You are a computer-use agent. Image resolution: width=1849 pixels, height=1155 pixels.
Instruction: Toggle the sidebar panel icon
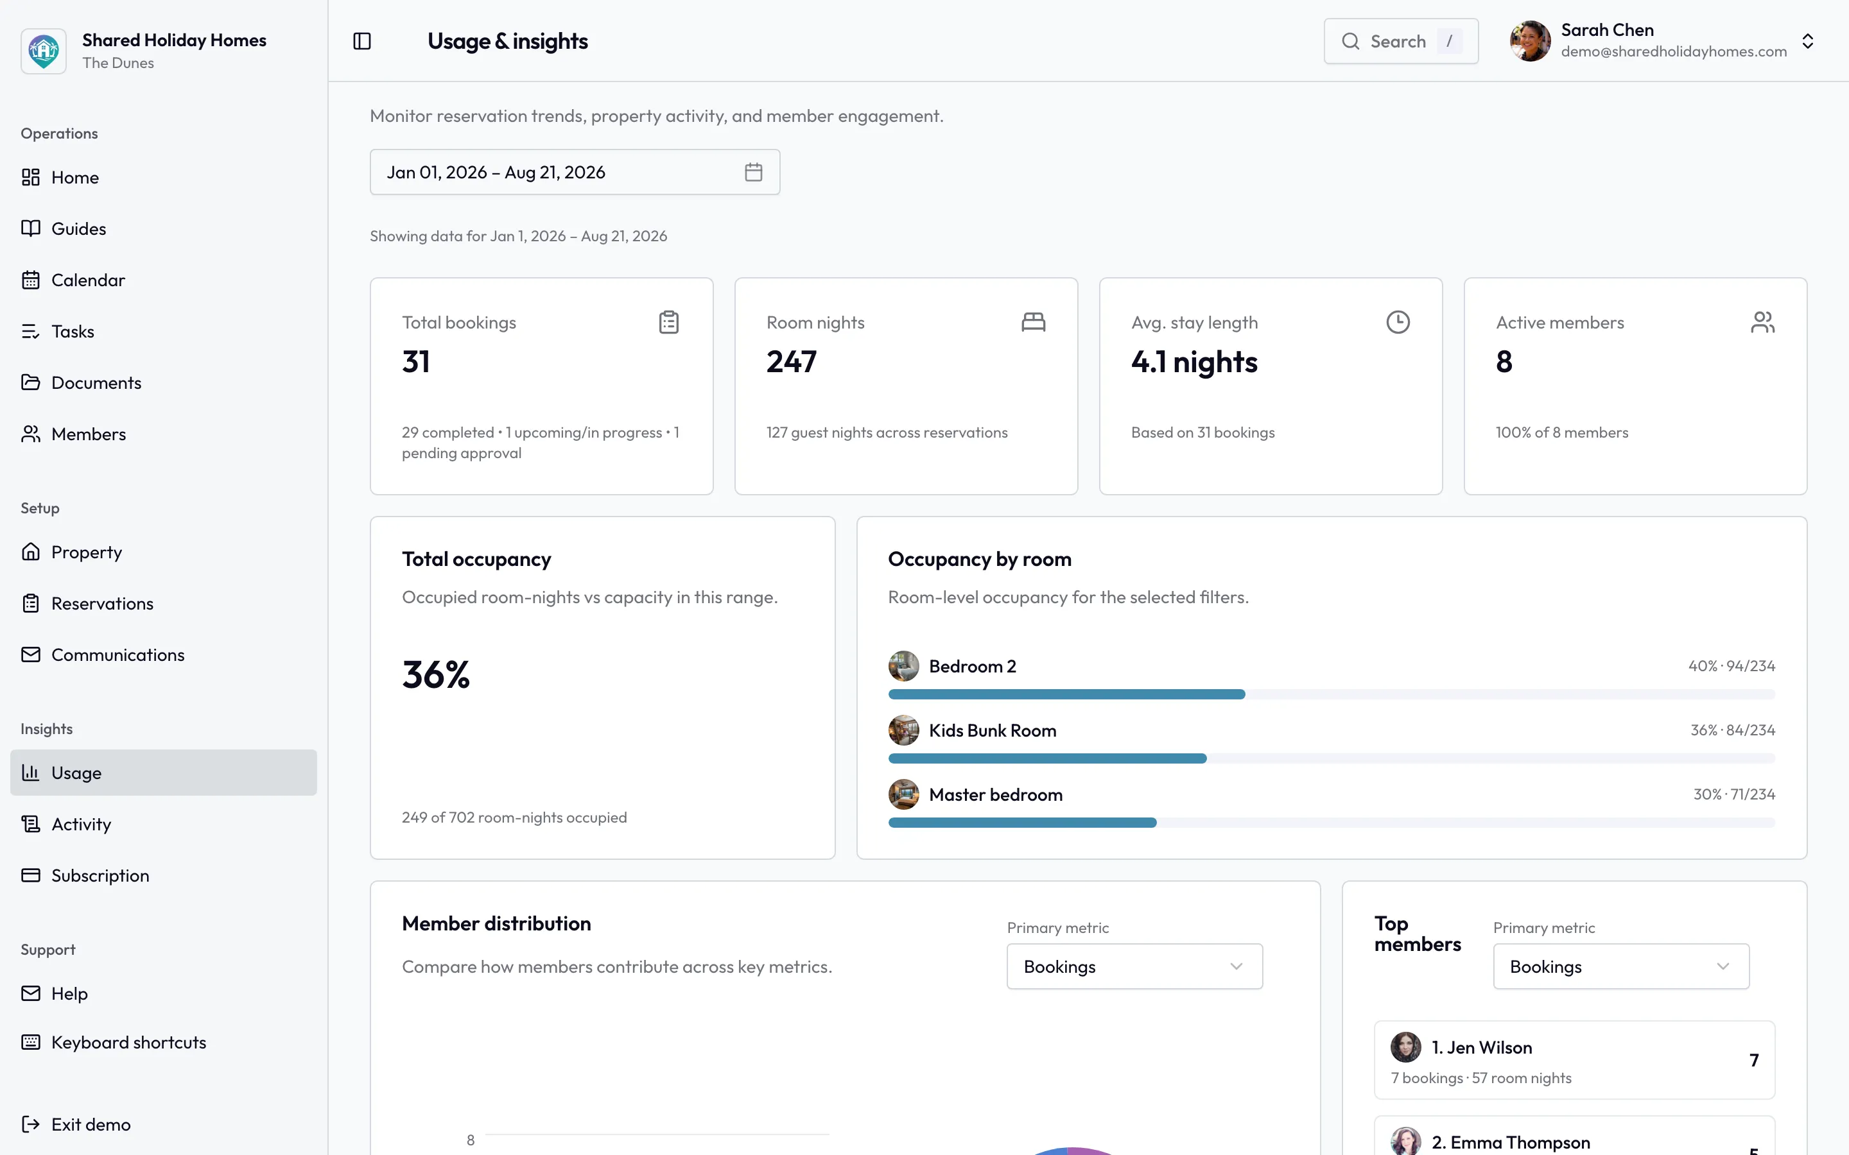pos(362,41)
